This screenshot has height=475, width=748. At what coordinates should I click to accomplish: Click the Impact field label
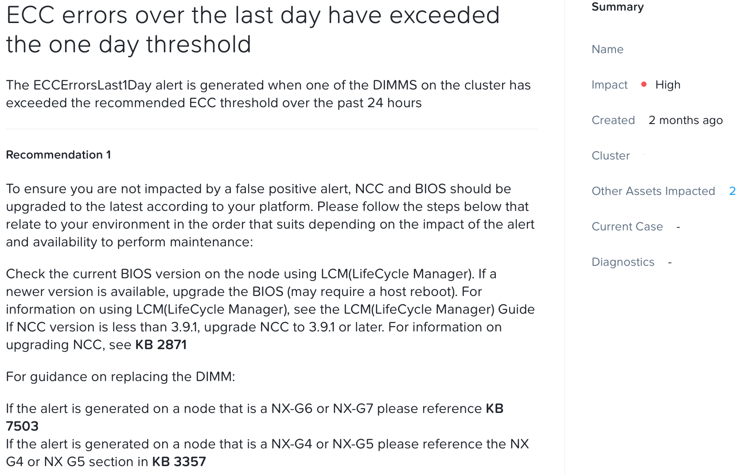coord(609,85)
